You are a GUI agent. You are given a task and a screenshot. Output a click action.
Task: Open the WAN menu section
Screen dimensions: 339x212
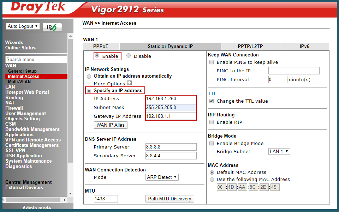[x=11, y=66]
